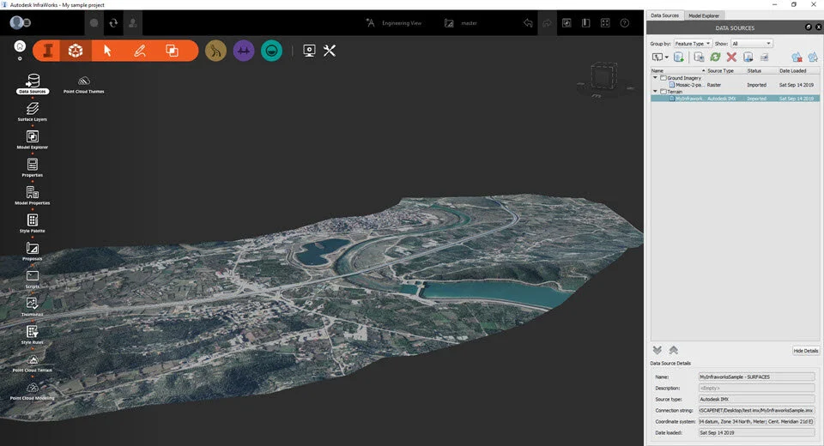Toggle full screen frame icon
Viewport: 824px width, 446px height.
[605, 23]
